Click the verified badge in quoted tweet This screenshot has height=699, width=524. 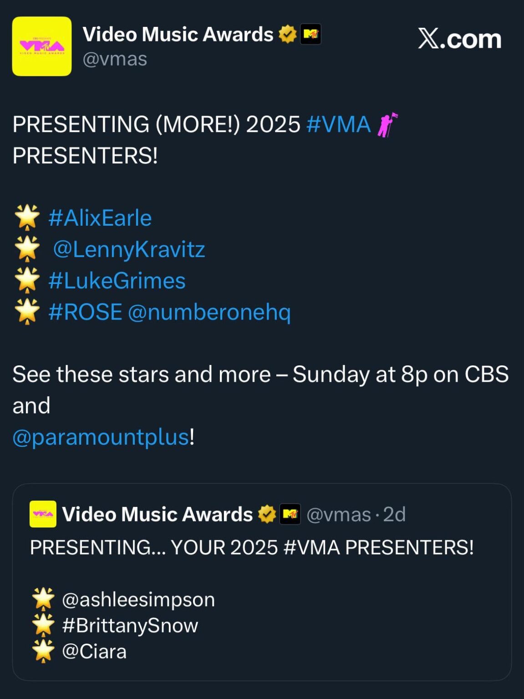point(266,513)
